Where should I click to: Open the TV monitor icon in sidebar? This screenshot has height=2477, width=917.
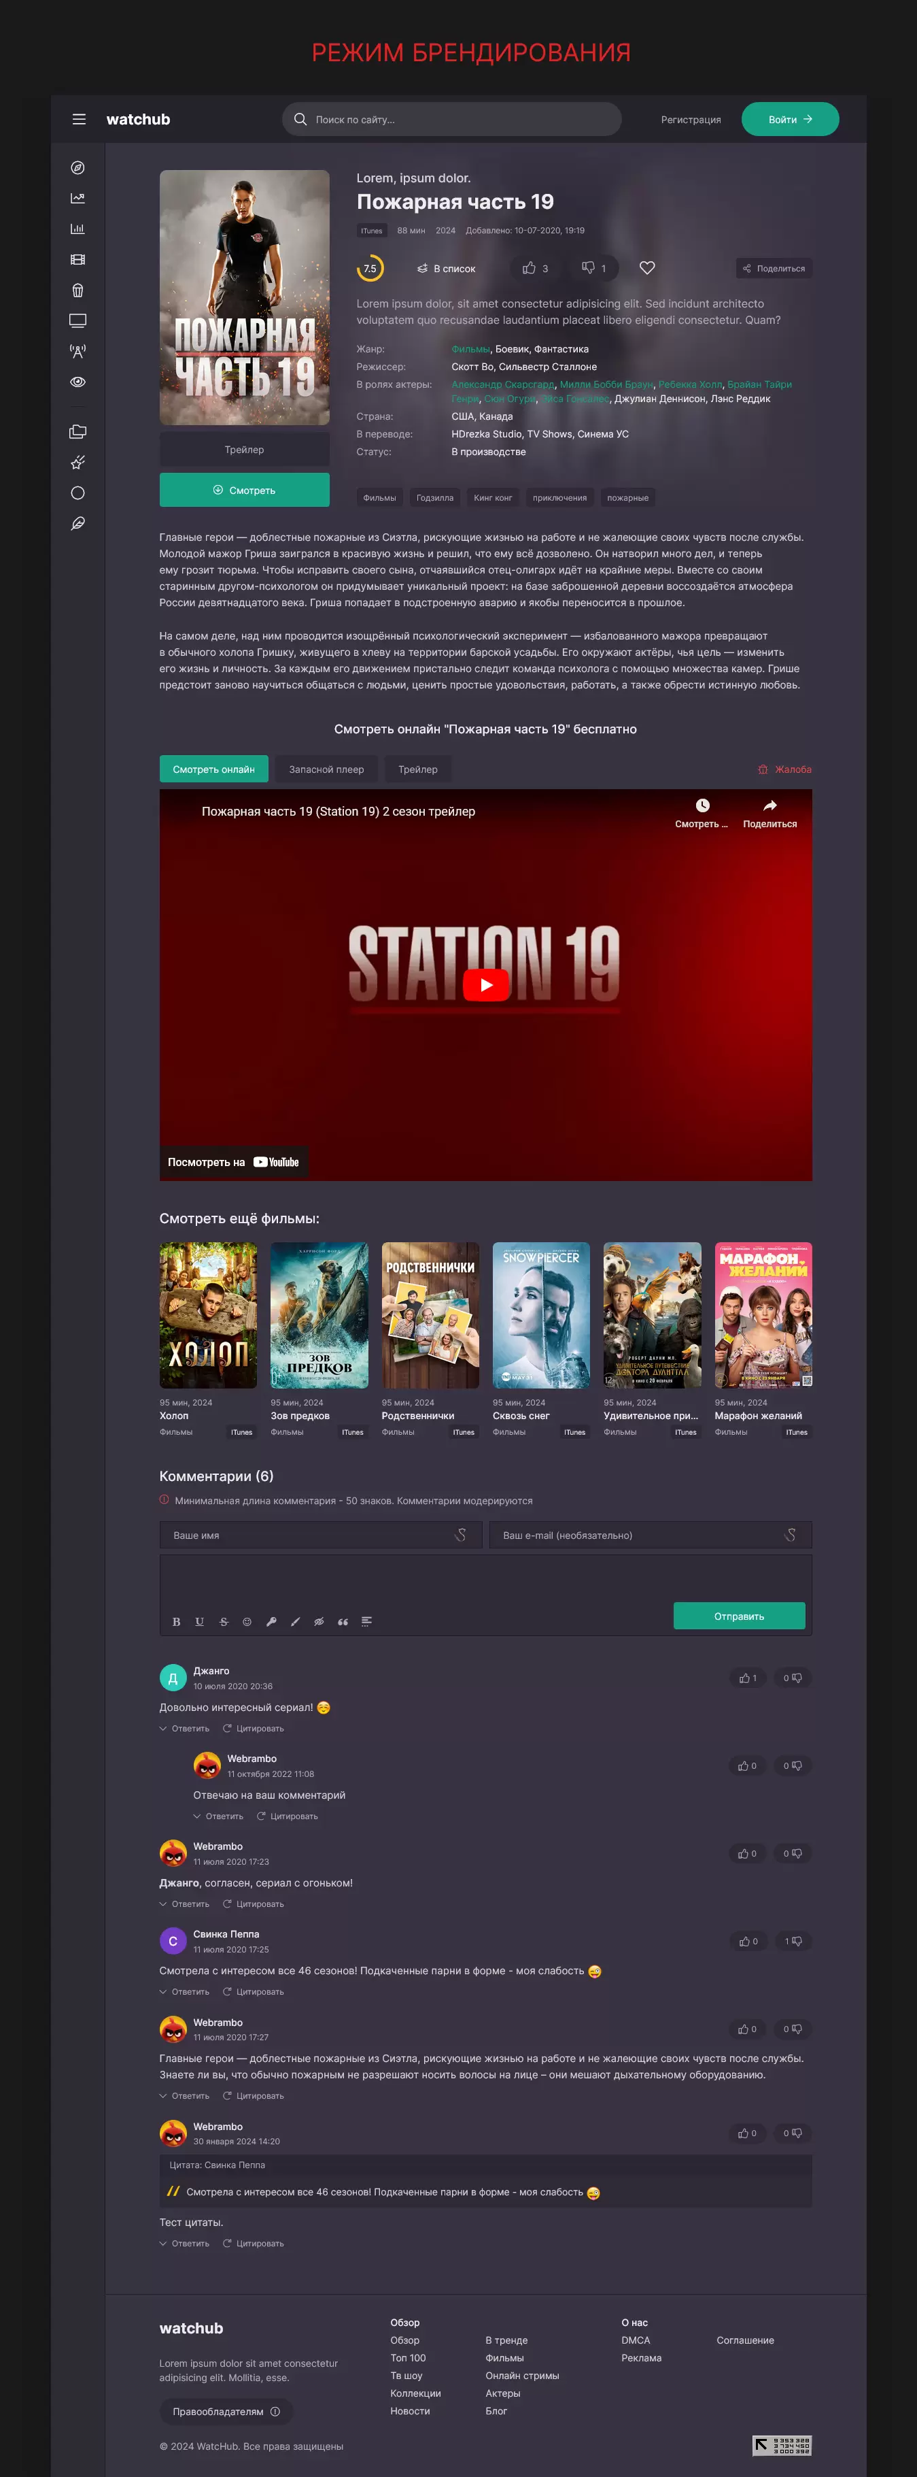pyautogui.click(x=78, y=320)
